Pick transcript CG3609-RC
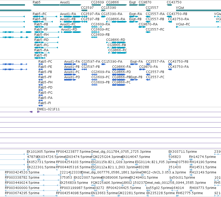The height and width of the screenshot is (197, 221). (x=100, y=30)
